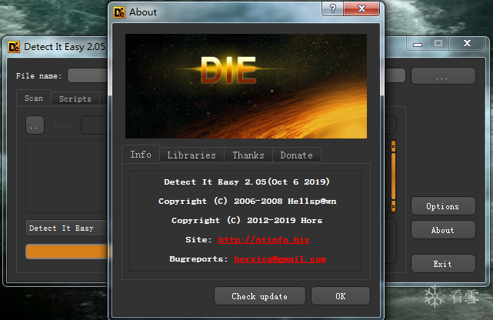Viewport: 493px width, 320px height.
Task: Switch to the Libraries tab
Action: [x=192, y=155]
